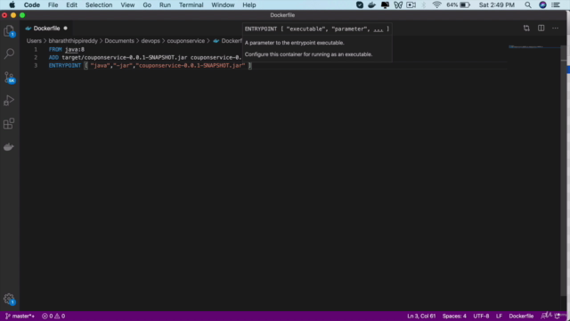Click the battery status icon
570x321 pixels.
[x=465, y=5]
